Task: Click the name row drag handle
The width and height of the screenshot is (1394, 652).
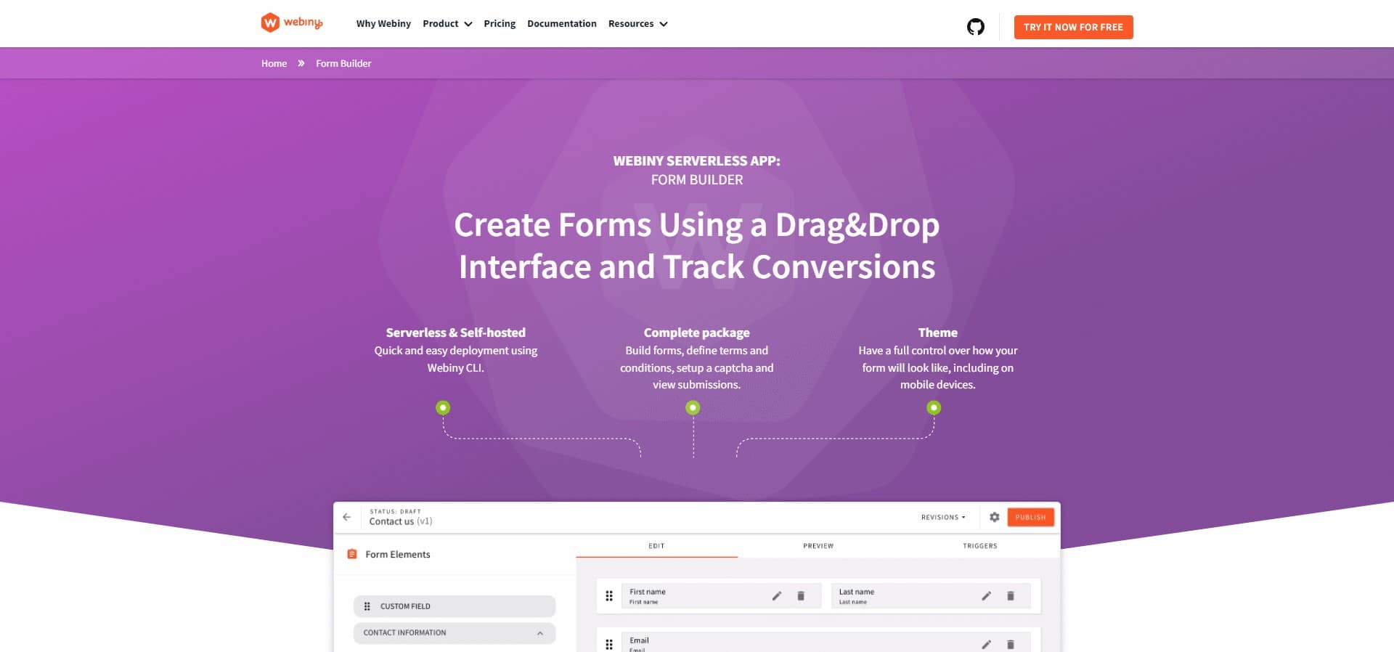Action: tap(609, 596)
